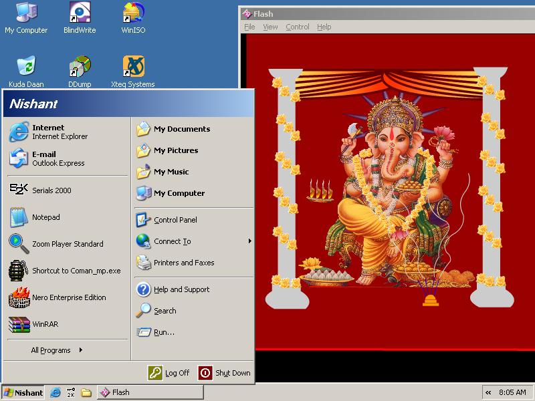
Task: Open Zoom Player Standard icon
Action: pos(19,244)
